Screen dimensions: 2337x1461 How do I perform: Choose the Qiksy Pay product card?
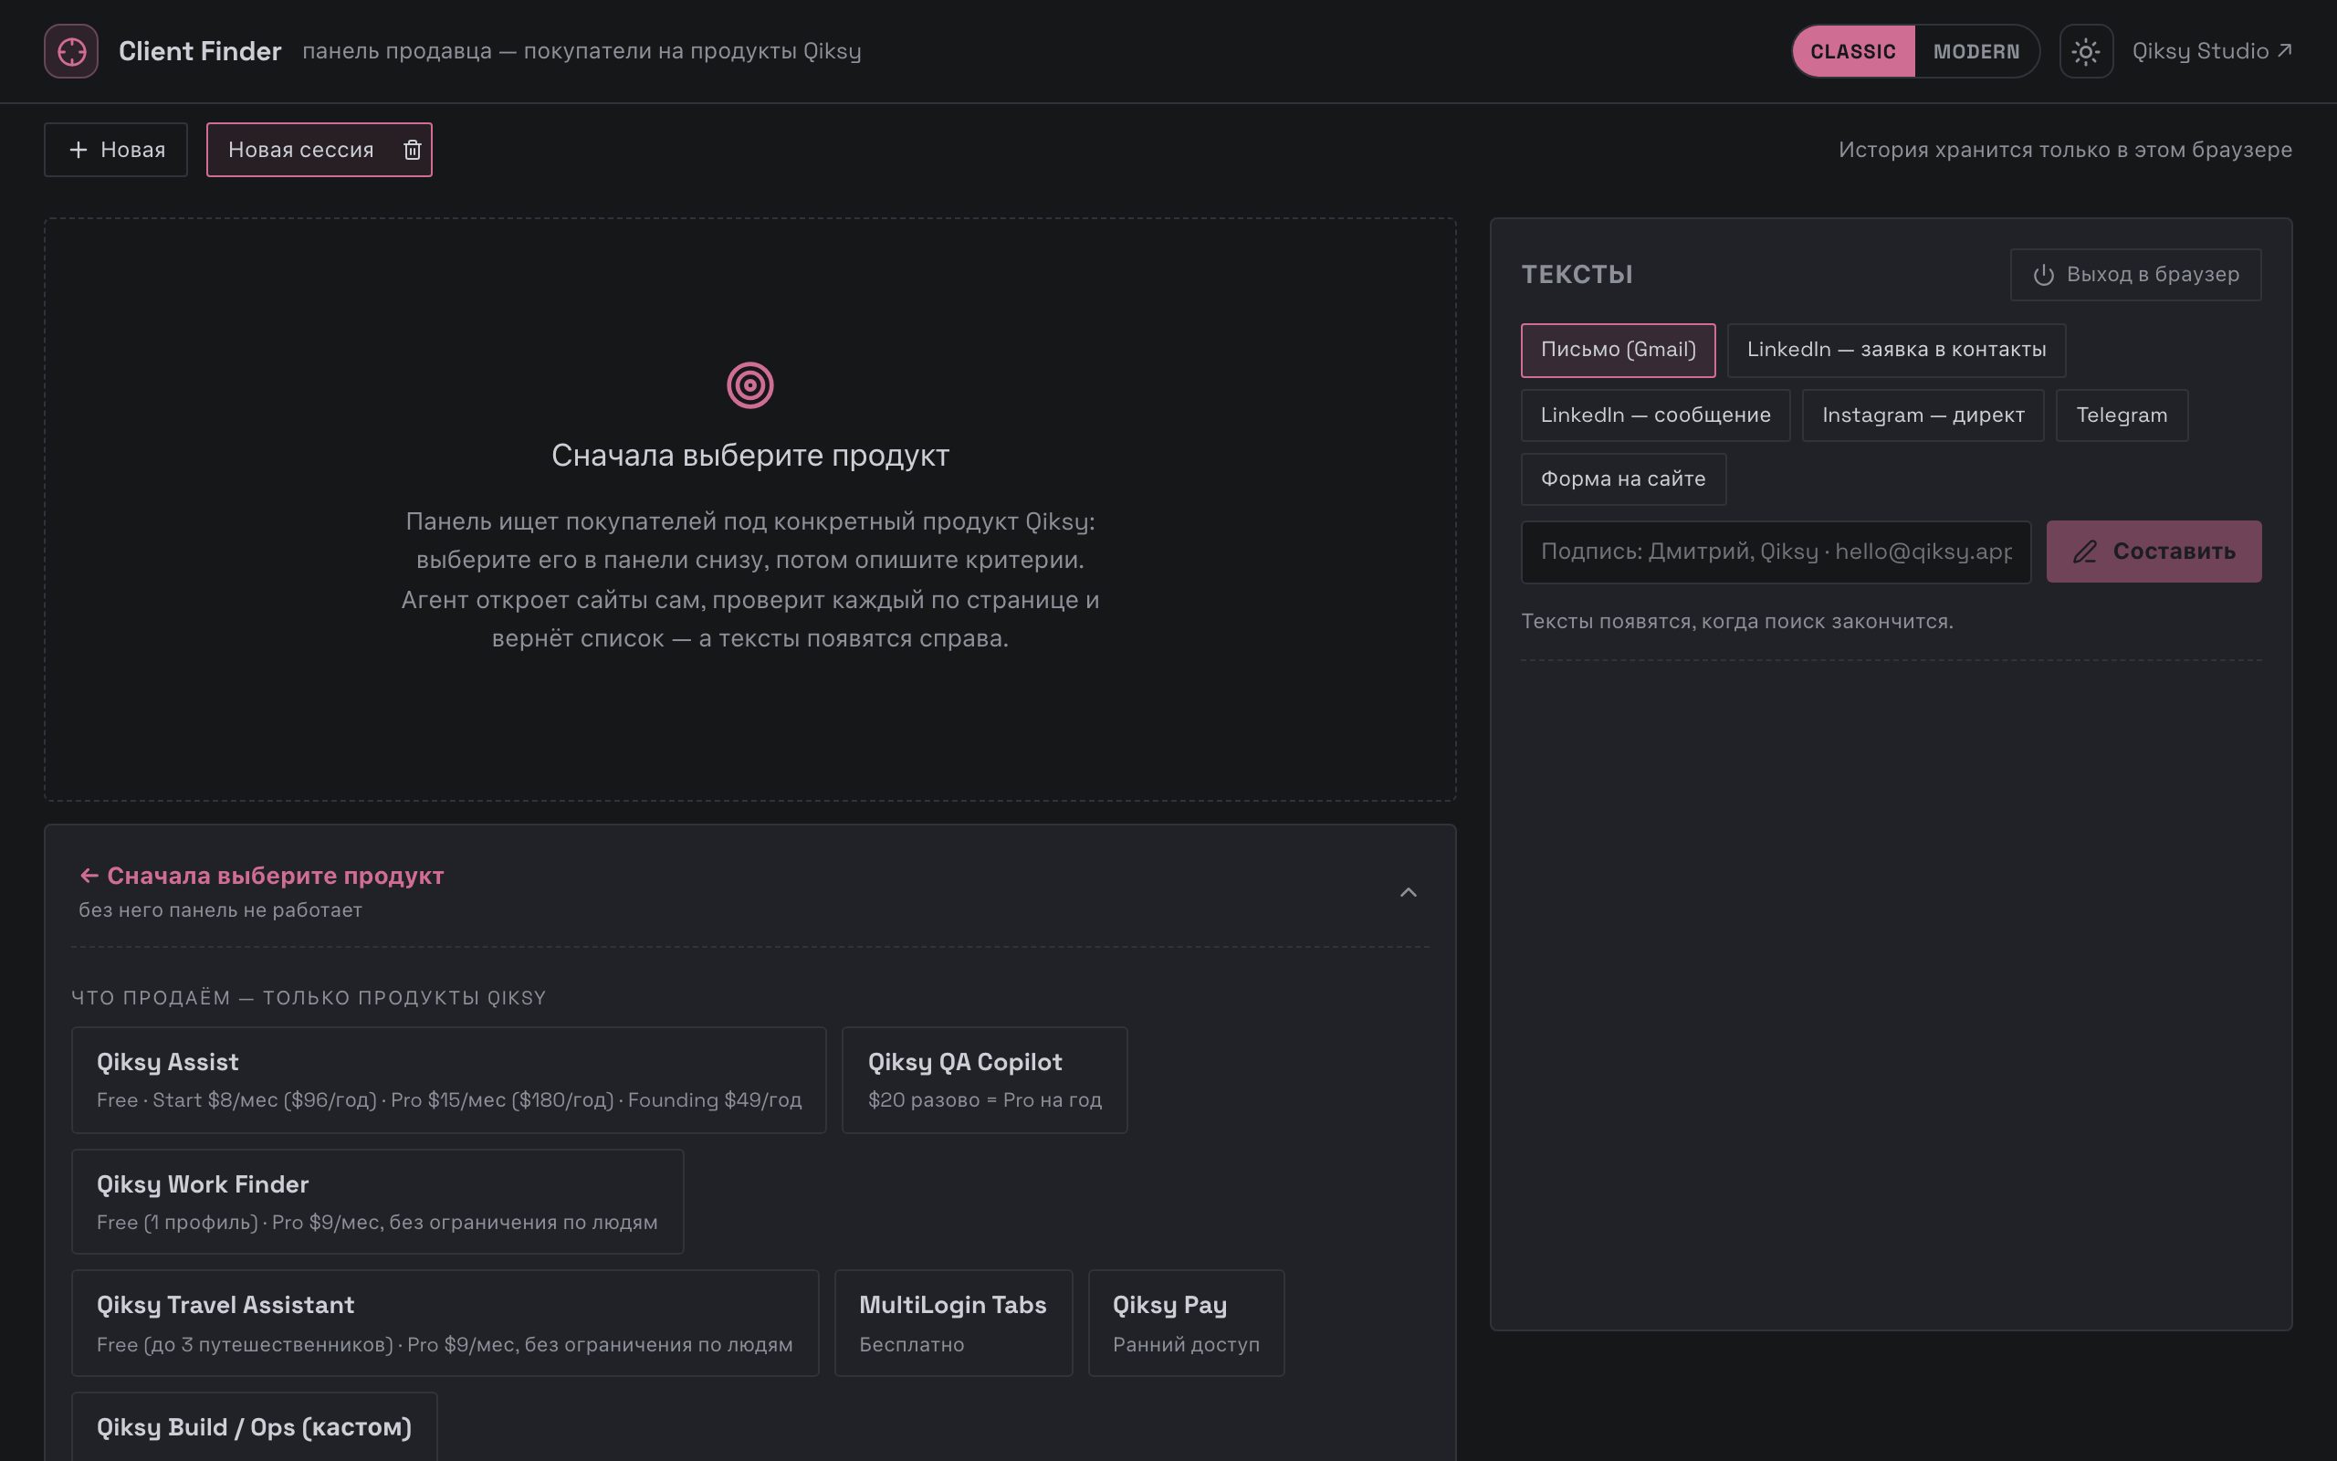(1186, 1324)
